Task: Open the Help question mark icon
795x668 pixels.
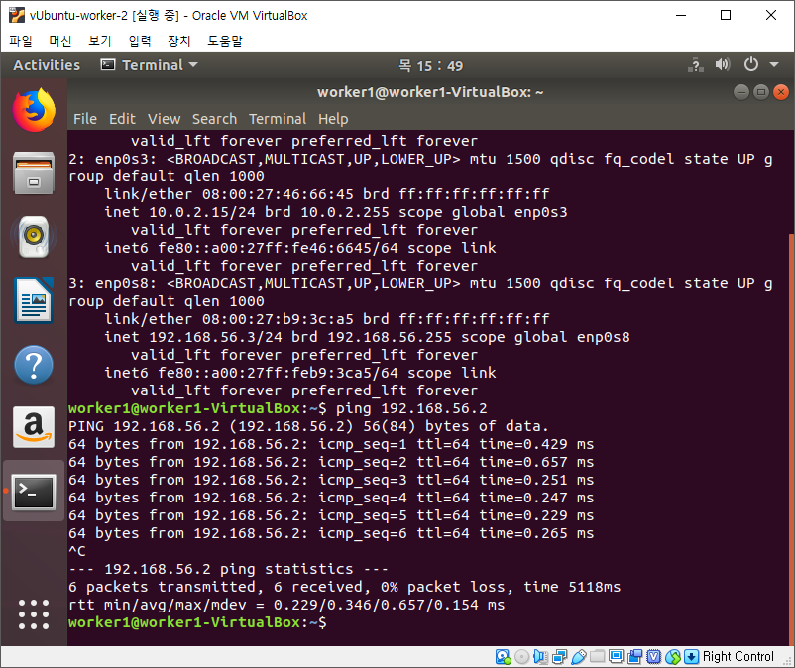Action: pyautogui.click(x=34, y=365)
